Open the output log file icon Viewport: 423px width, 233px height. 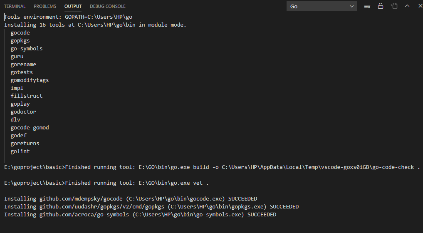(394, 6)
